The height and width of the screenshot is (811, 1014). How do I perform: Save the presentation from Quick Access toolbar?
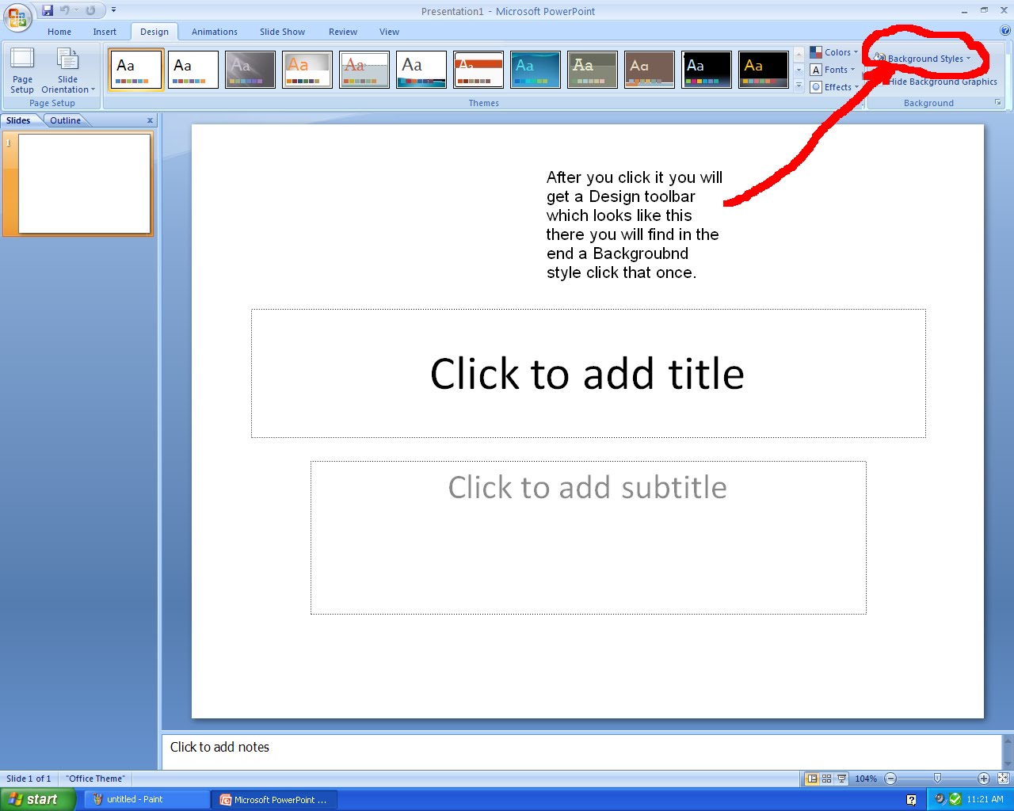click(48, 10)
